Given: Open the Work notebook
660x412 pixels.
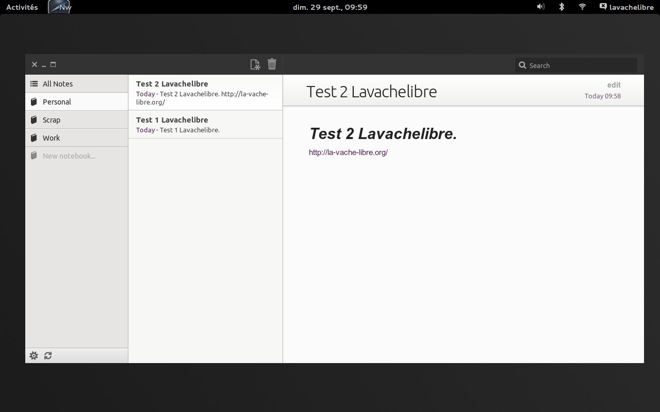Looking at the screenshot, I should pos(51,138).
